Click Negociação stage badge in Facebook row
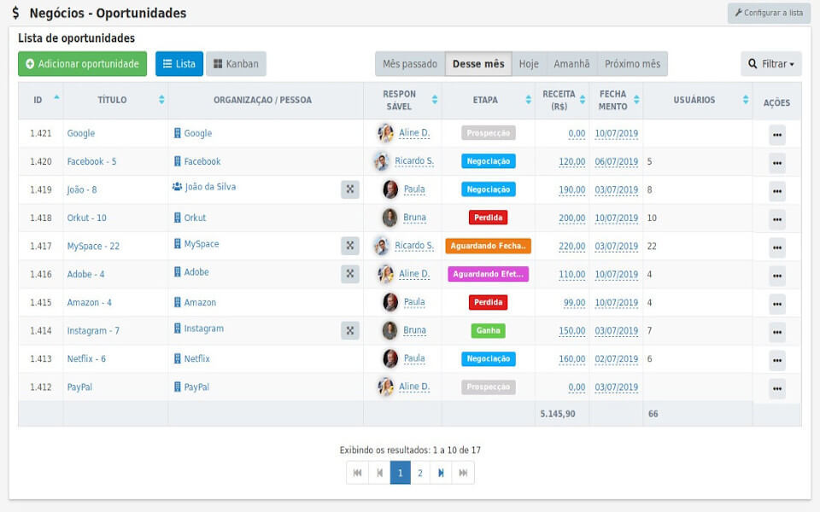The height and width of the screenshot is (512, 820). tap(488, 161)
